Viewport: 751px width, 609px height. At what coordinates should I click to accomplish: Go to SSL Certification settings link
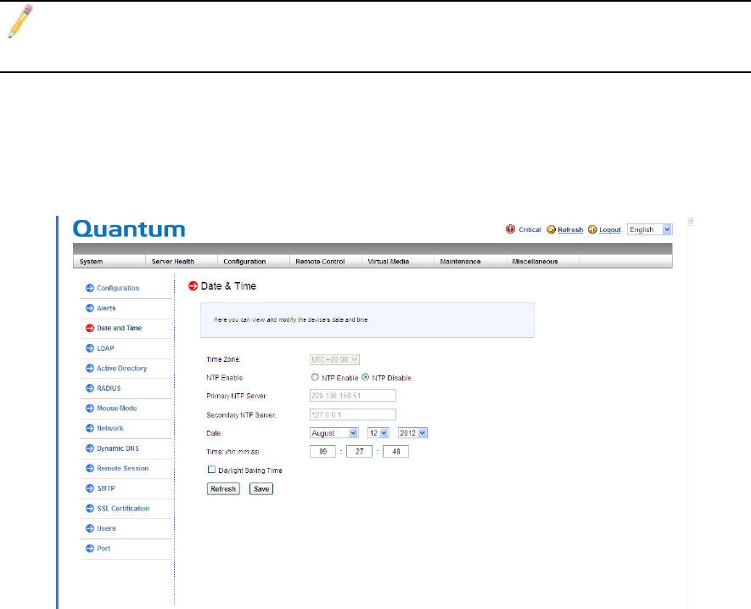(x=123, y=508)
